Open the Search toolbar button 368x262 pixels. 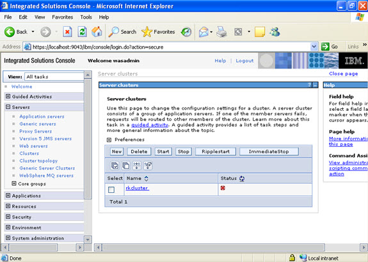(122, 32)
